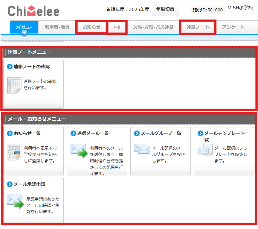
Task: Select the メール tab
Action: coord(117,27)
